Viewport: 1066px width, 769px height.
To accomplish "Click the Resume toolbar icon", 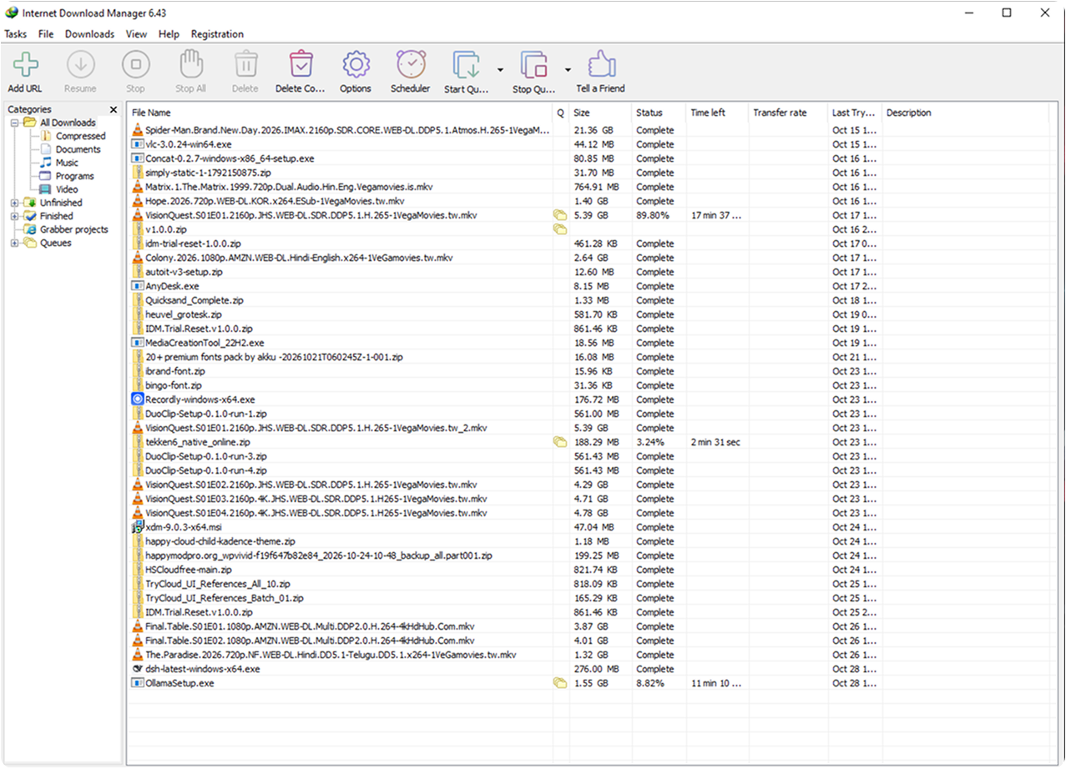I will pos(80,64).
